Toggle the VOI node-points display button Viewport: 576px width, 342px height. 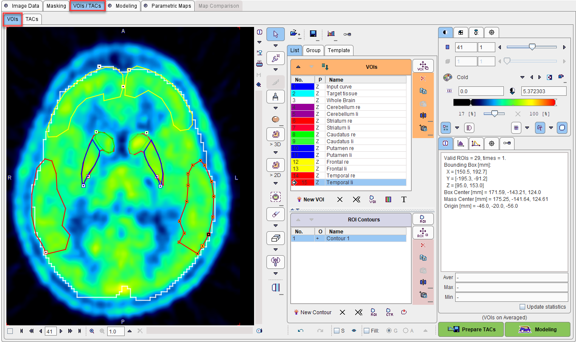446,127
